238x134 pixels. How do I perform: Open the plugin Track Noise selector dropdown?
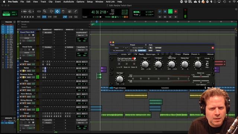(x=118, y=48)
